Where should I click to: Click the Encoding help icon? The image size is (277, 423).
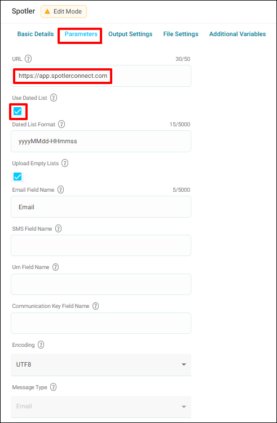click(x=41, y=345)
